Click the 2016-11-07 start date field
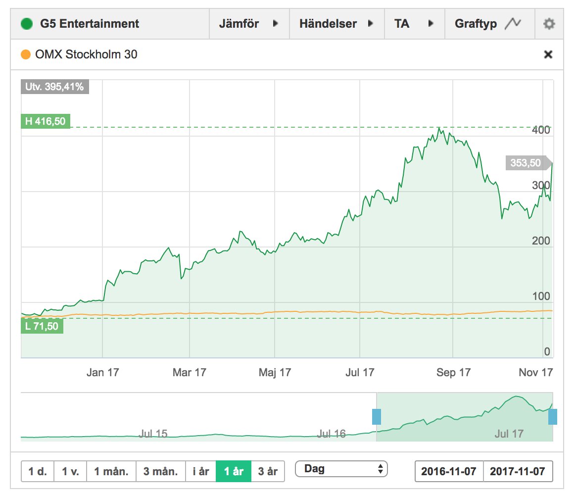Screen dimensions: 575x497 448,471
